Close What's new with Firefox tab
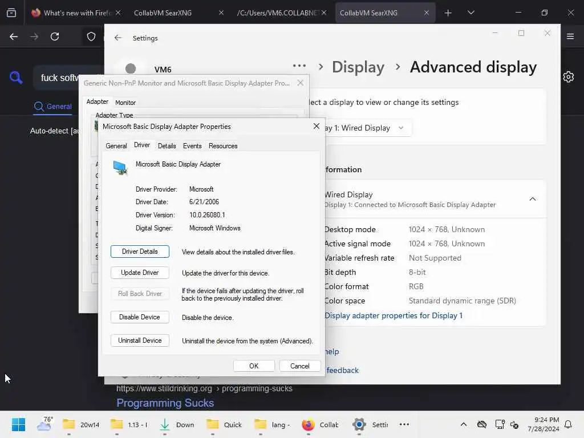Viewport: 584px width, 438px height. tap(118, 13)
